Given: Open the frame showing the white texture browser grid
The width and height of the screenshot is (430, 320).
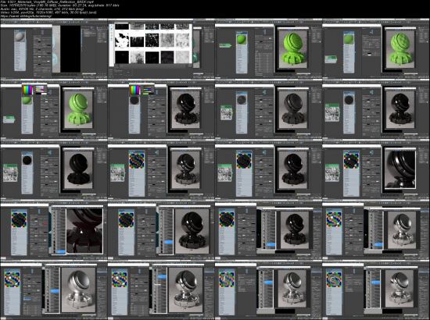Looking at the screenshot, I should point(161,48).
